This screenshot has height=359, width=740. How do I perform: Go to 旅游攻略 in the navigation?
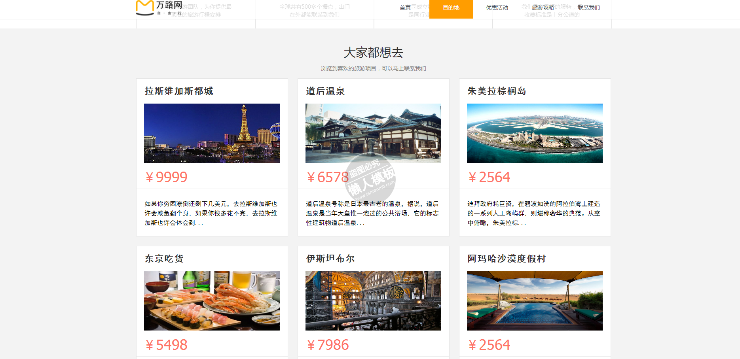point(543,8)
